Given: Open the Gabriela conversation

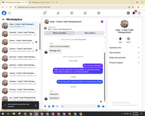Looking at the screenshot, I should point(19,66).
